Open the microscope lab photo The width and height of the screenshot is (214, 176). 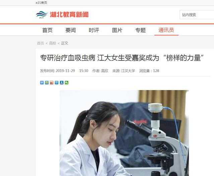pos(124,133)
